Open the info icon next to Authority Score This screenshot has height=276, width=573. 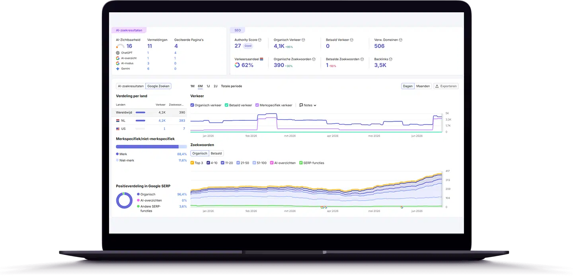pyautogui.click(x=260, y=40)
